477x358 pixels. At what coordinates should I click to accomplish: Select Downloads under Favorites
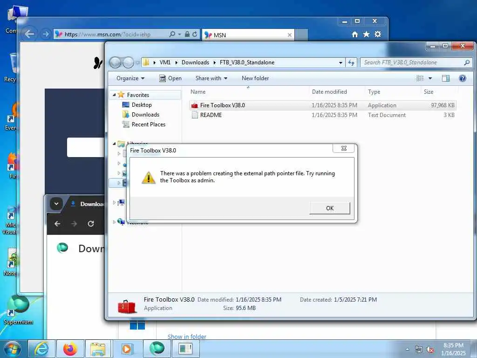145,115
